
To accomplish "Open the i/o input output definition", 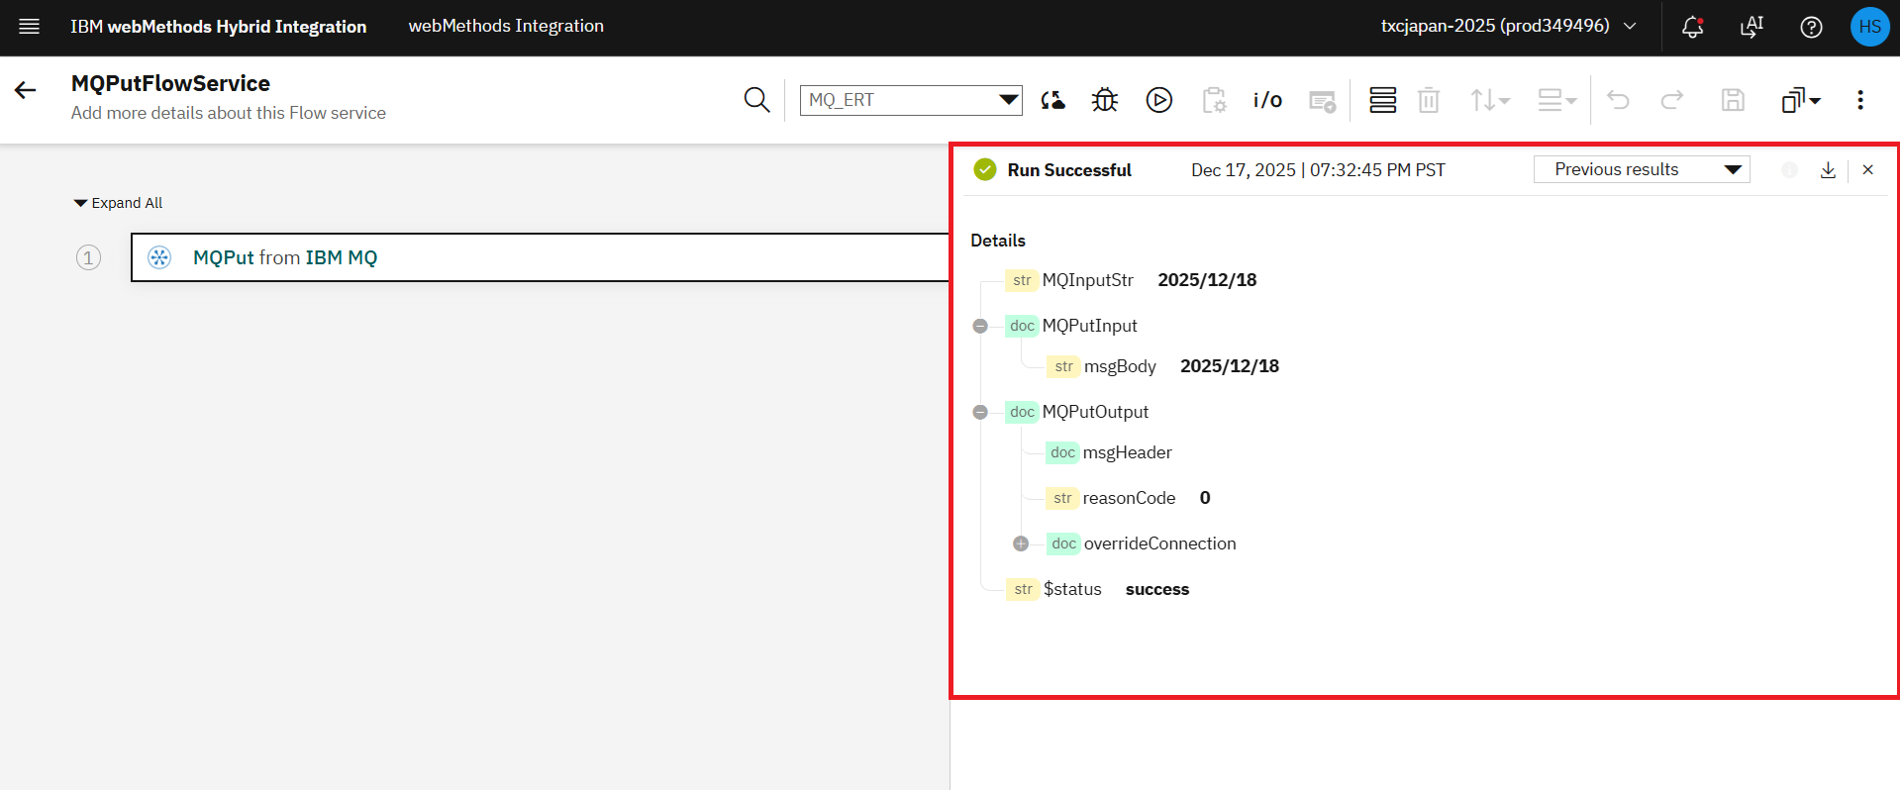I will tap(1267, 100).
